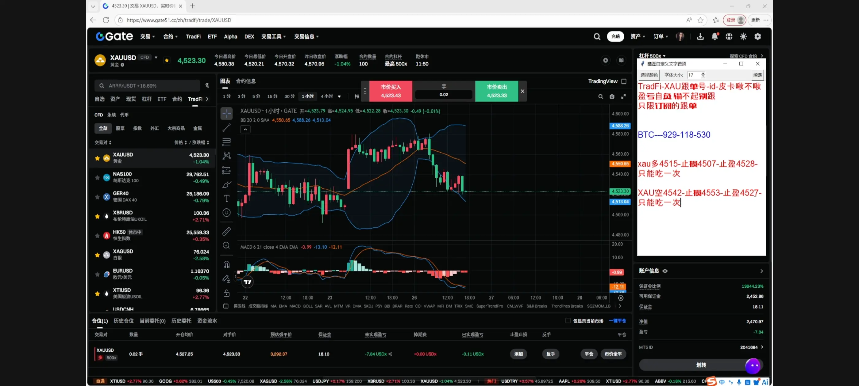Sell at market price 4,523.33
The width and height of the screenshot is (859, 386).
pos(496,91)
